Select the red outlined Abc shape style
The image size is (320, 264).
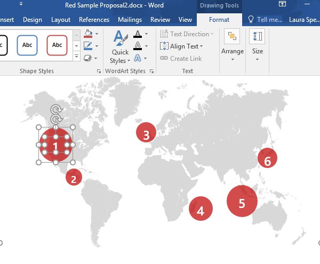coord(57,45)
